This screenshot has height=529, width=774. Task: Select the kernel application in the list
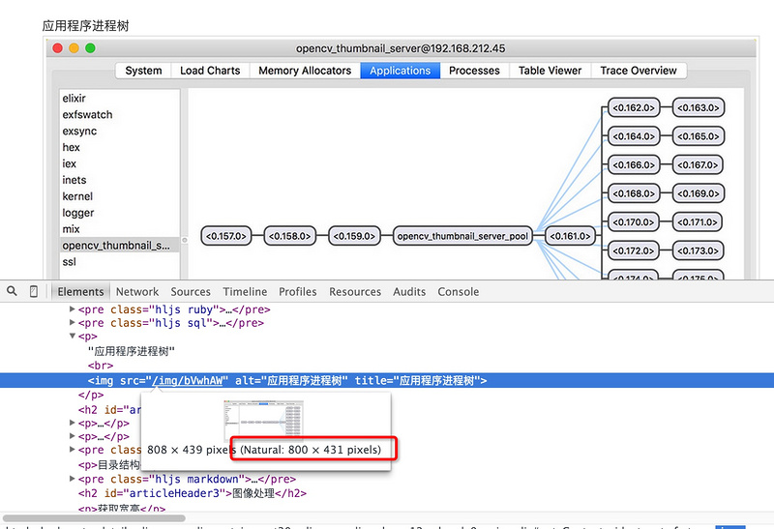77,196
